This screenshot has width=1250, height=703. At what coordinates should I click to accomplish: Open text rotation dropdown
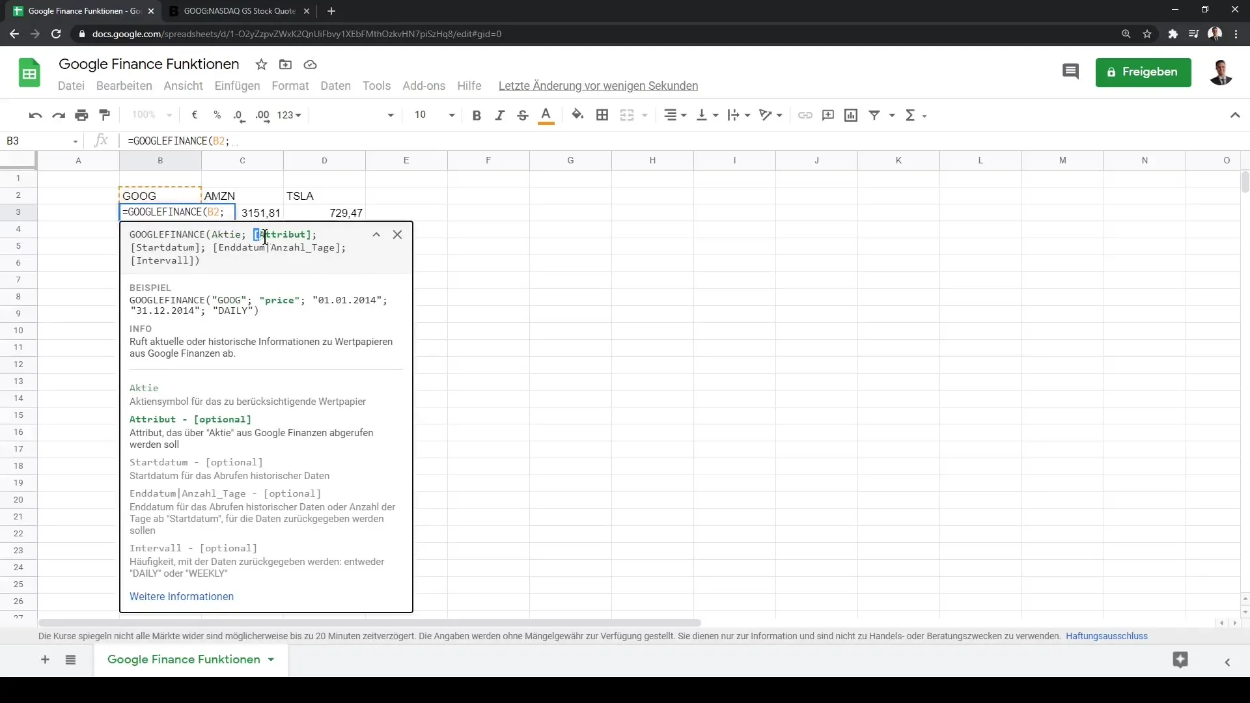point(771,115)
